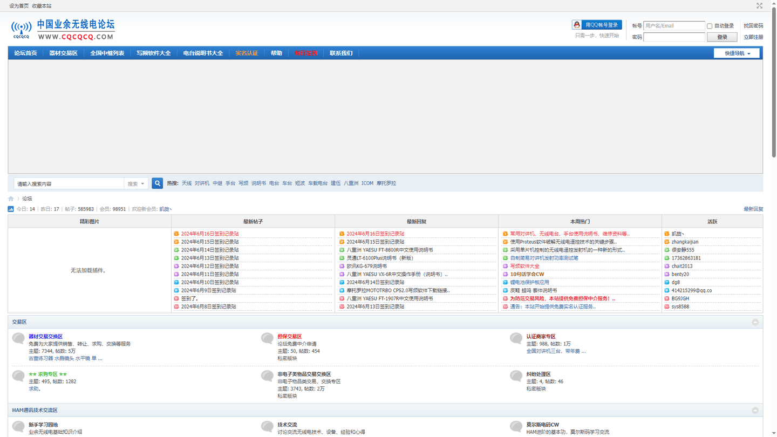Enable the 自动登录 checkbox
This screenshot has height=437, width=777.
pyautogui.click(x=710, y=26)
